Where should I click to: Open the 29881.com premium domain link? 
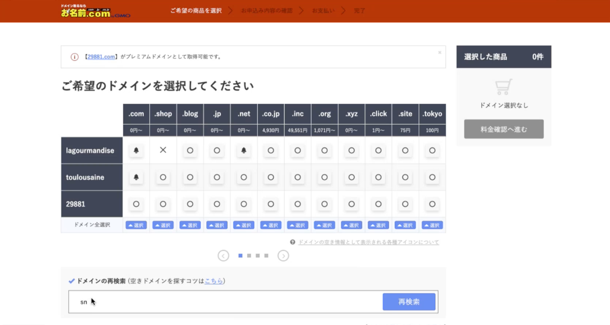tap(101, 57)
